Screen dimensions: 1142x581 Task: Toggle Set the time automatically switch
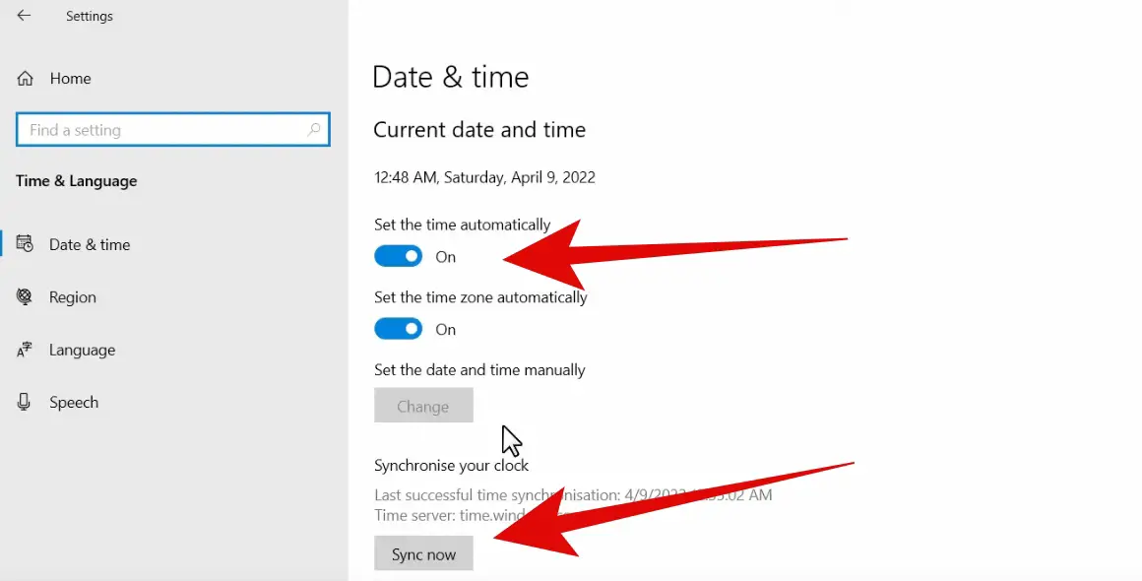[399, 256]
